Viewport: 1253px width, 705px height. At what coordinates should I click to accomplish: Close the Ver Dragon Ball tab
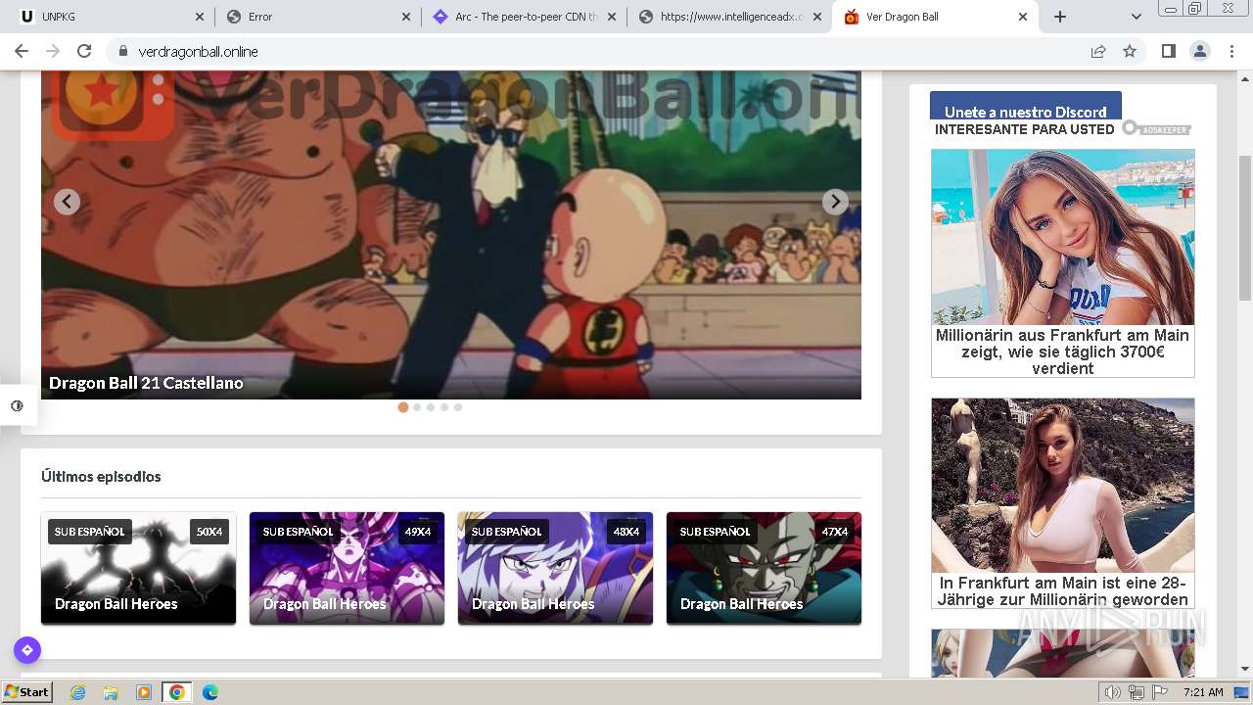click(1023, 17)
